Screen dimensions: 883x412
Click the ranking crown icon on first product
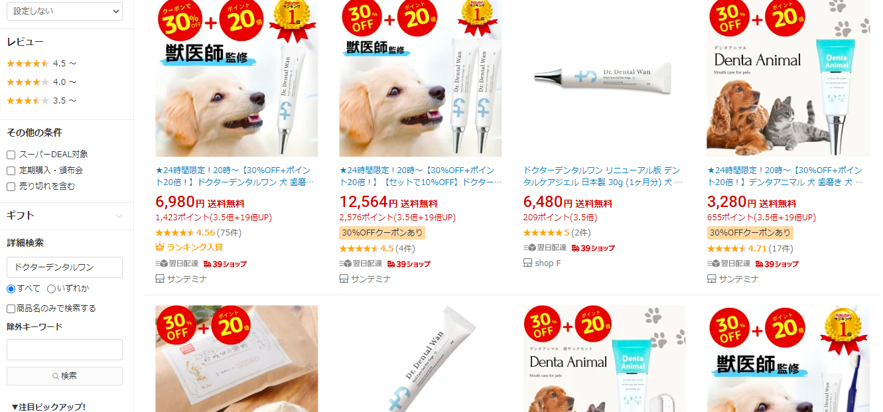tap(160, 247)
